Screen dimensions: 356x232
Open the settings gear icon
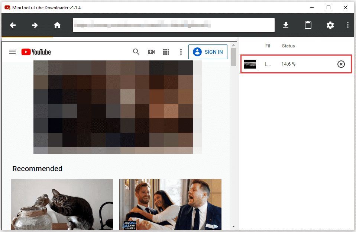(x=330, y=25)
